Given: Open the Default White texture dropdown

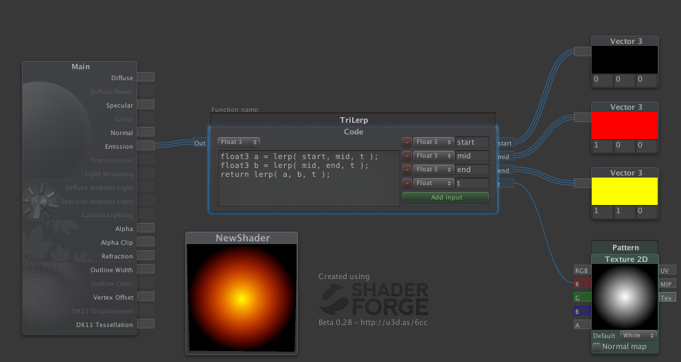Looking at the screenshot, I should pos(638,335).
